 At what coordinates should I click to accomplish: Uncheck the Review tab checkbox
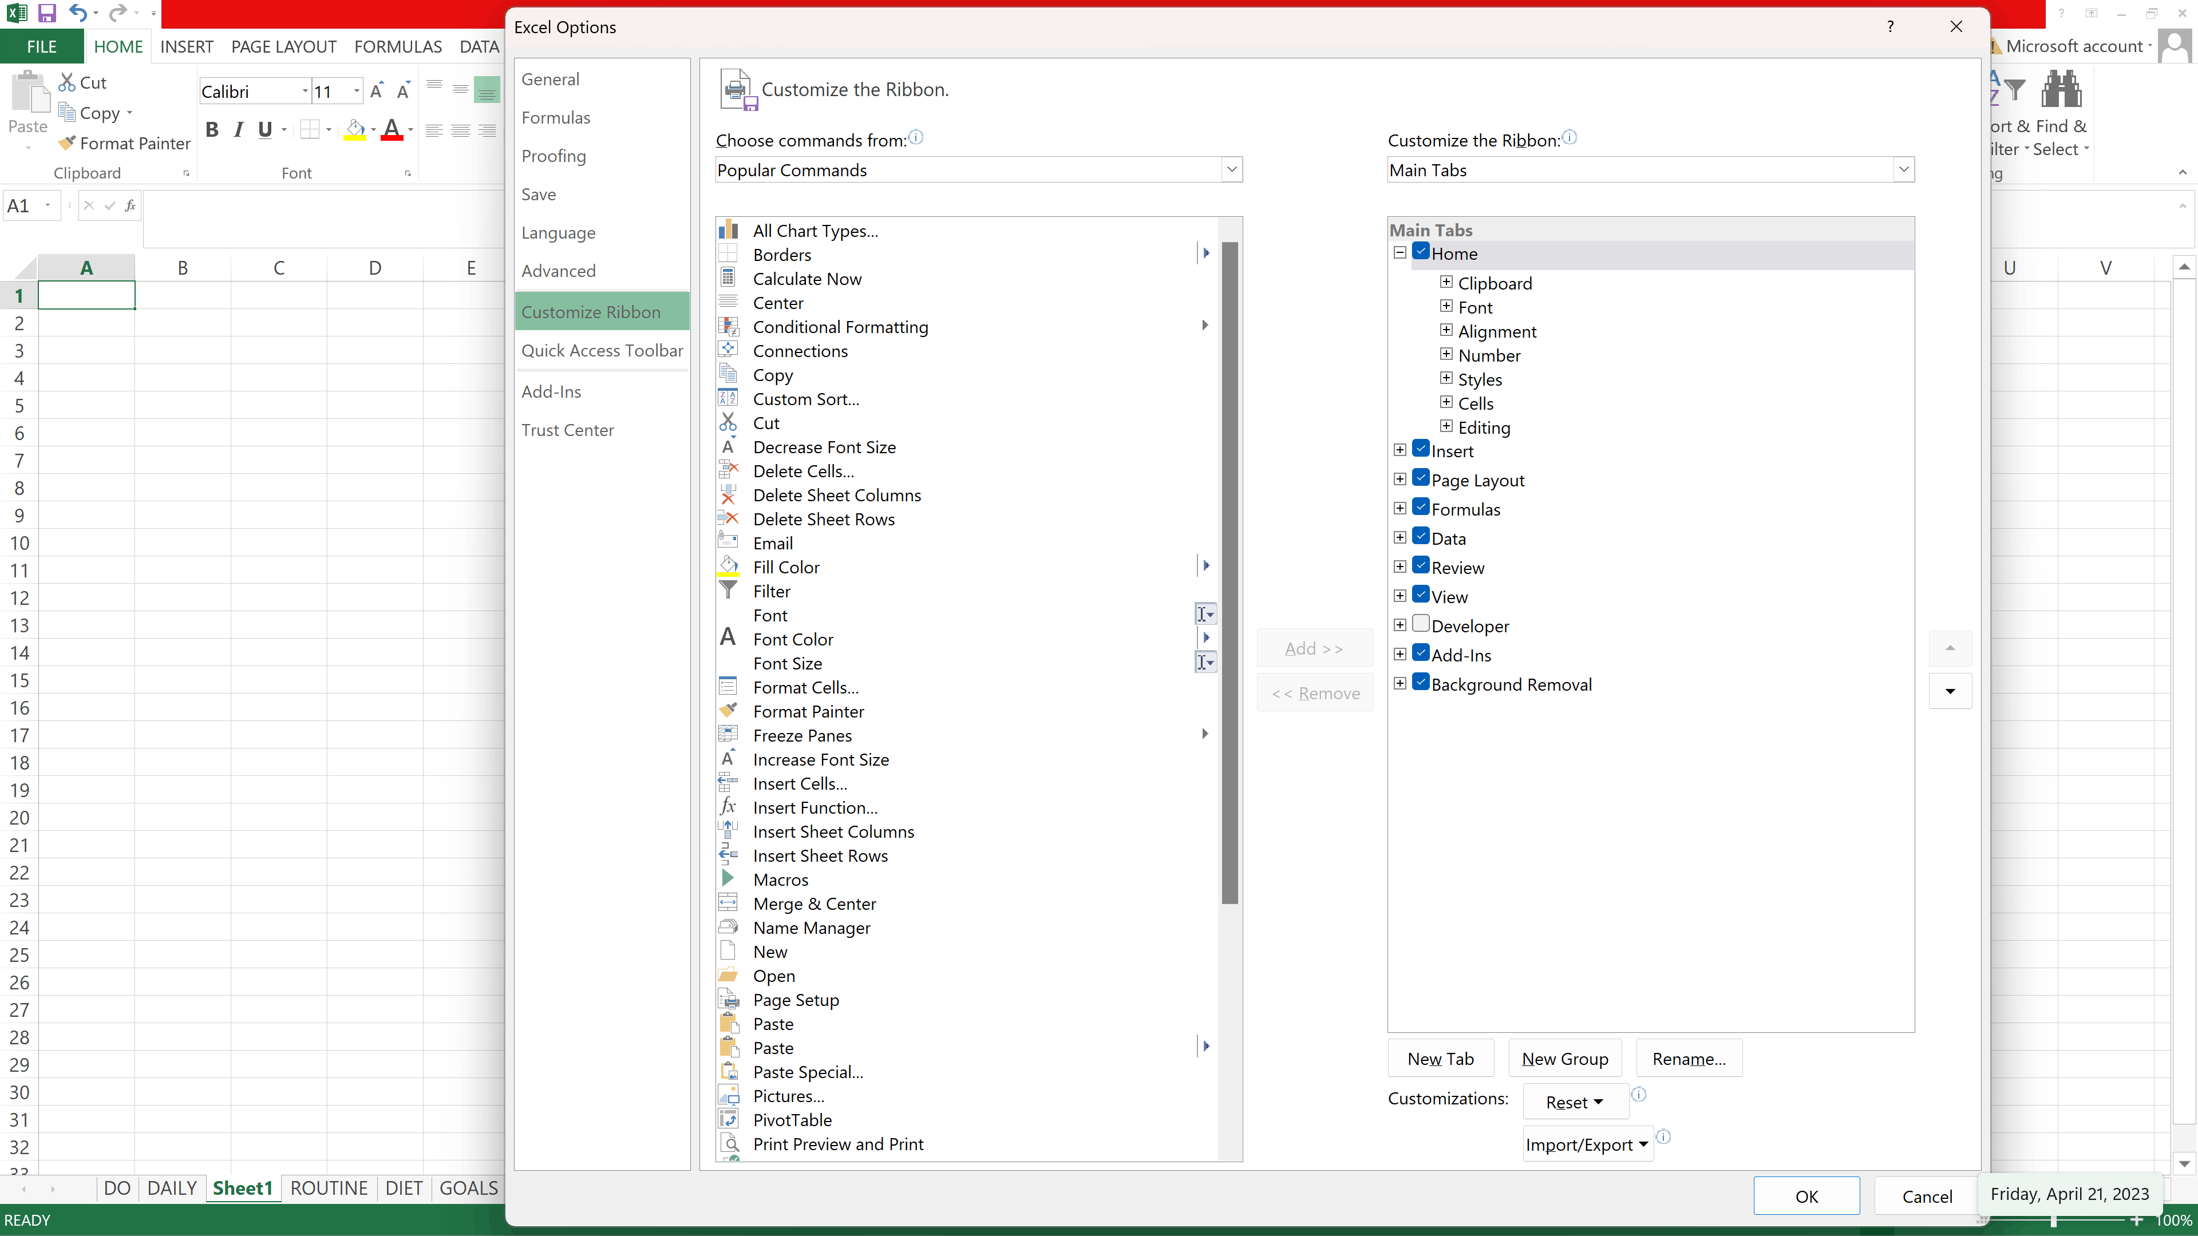(x=1421, y=565)
